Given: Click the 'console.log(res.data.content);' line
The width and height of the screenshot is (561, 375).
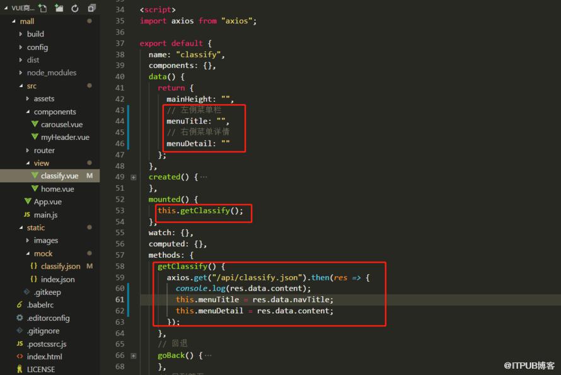Looking at the screenshot, I should point(243,289).
